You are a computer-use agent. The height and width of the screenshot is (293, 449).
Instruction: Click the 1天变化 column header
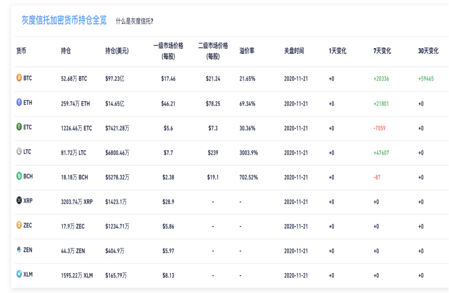pos(338,51)
